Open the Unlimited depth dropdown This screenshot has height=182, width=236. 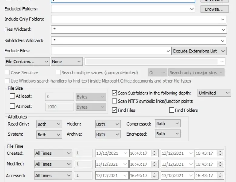[214, 93]
